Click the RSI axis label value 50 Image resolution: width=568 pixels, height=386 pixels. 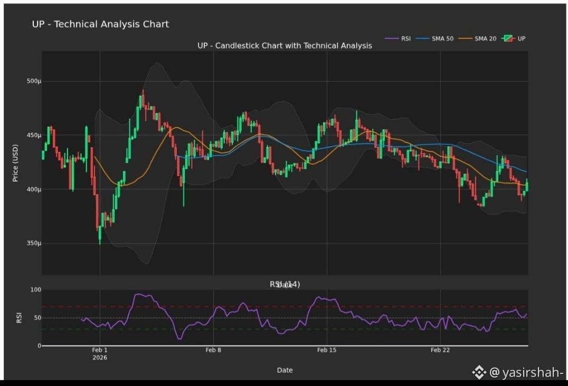point(37,318)
